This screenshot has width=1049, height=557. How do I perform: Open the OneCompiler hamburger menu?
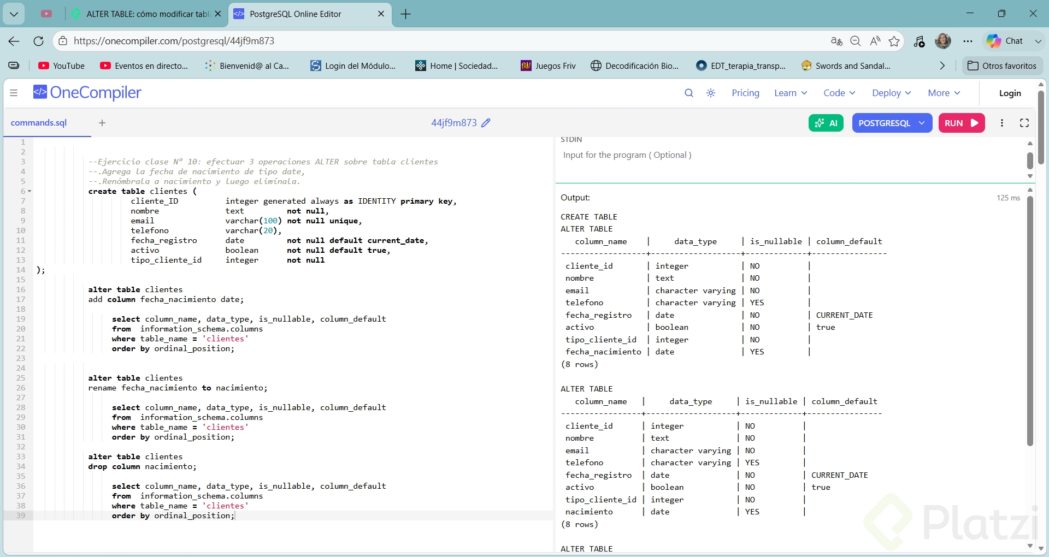[x=14, y=93]
